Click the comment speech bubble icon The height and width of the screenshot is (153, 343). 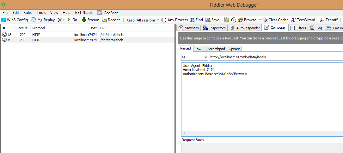click(33, 20)
